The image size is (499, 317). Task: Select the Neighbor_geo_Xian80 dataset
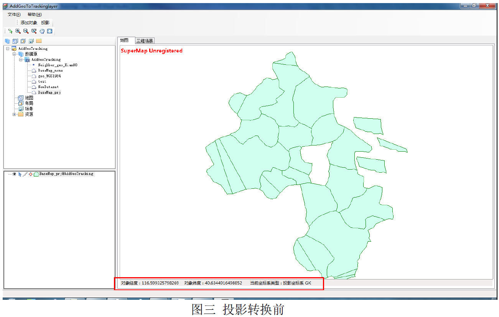point(58,65)
